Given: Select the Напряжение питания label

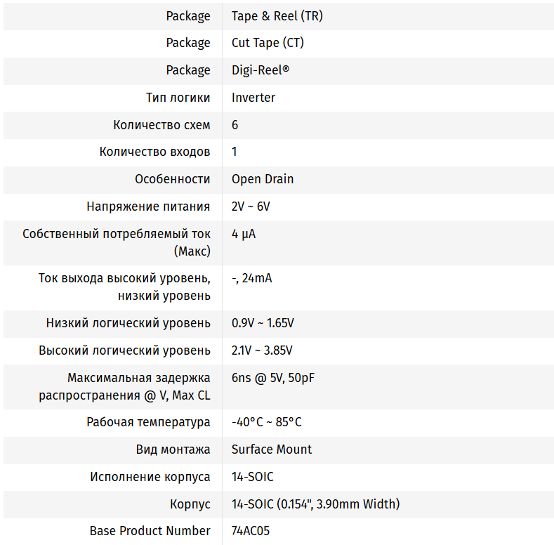Looking at the screenshot, I should 148,206.
